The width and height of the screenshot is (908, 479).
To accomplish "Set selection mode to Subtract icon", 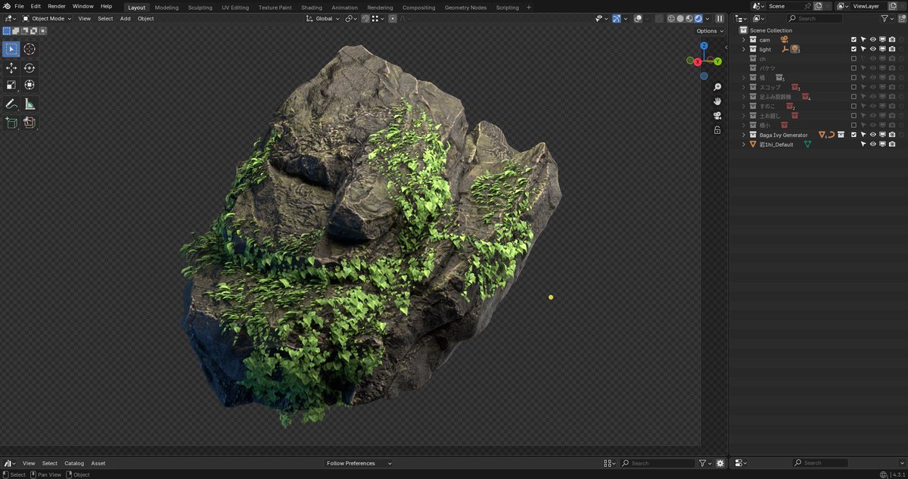I will [24, 31].
